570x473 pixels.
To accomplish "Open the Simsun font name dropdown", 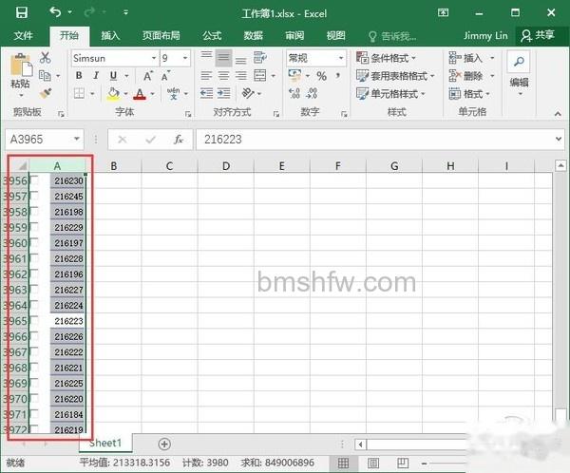I will (x=154, y=58).
